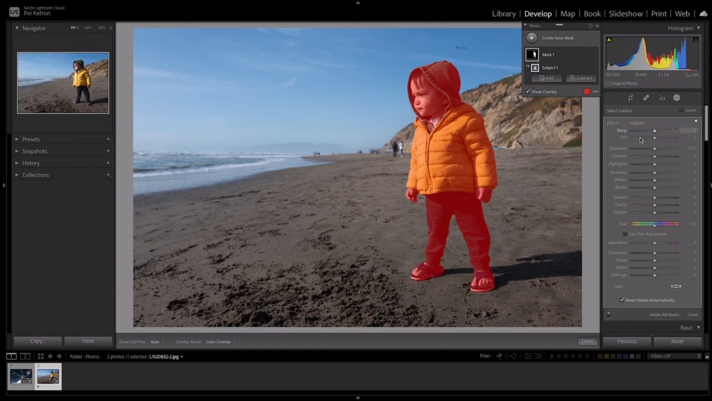
Task: Open the three-dot overlay options menu
Action: tap(595, 91)
